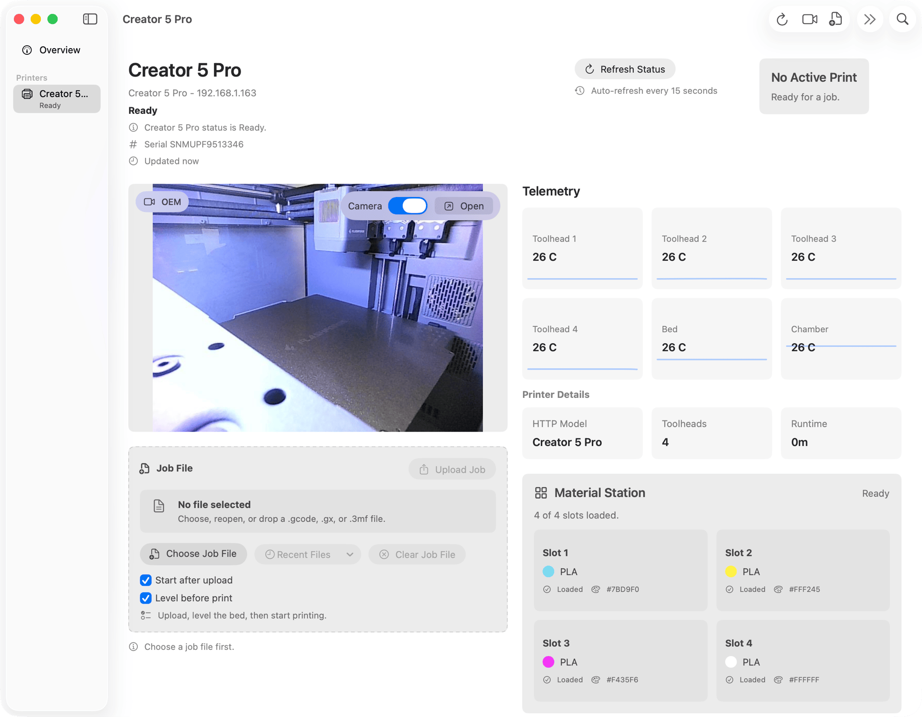
Task: Click the Upload Job button
Action: pos(452,470)
